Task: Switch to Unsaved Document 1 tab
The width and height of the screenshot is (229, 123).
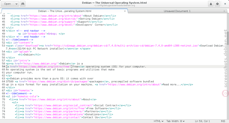Action: 177,11
